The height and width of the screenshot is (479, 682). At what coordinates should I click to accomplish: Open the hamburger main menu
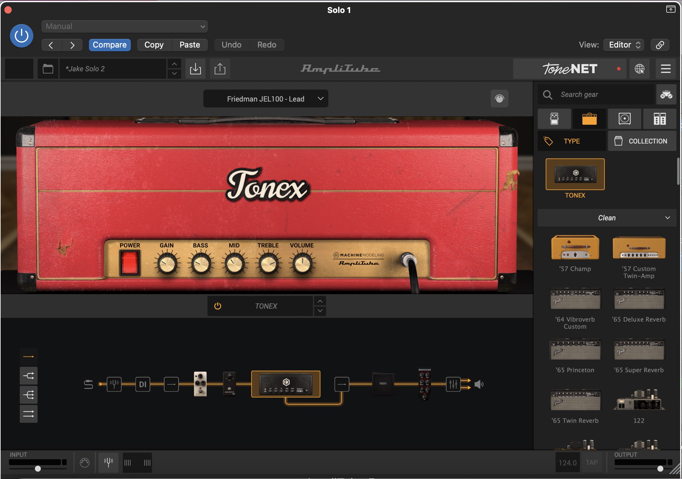click(x=666, y=69)
